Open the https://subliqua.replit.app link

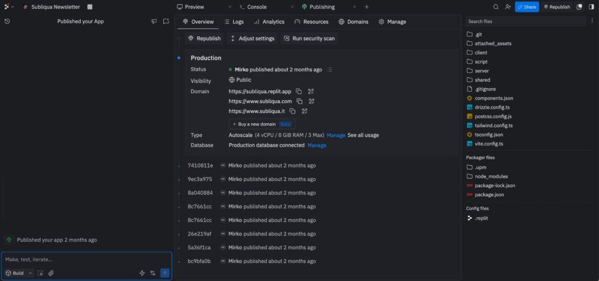tap(260, 92)
